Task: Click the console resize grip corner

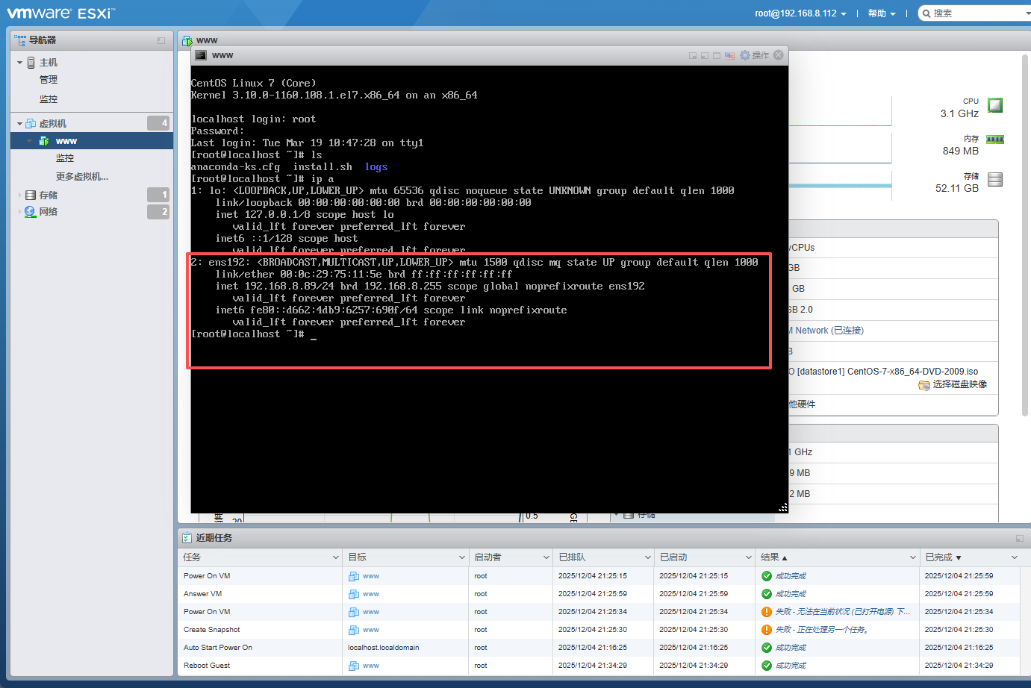Action: click(x=783, y=507)
